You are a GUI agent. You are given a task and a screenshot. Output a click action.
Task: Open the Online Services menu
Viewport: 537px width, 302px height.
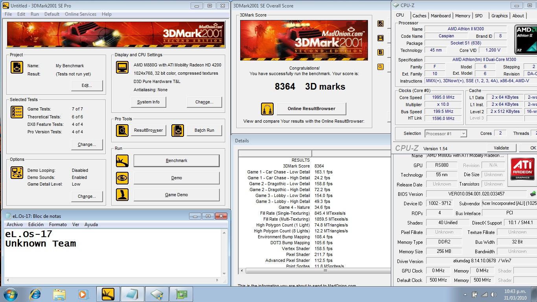point(81,14)
